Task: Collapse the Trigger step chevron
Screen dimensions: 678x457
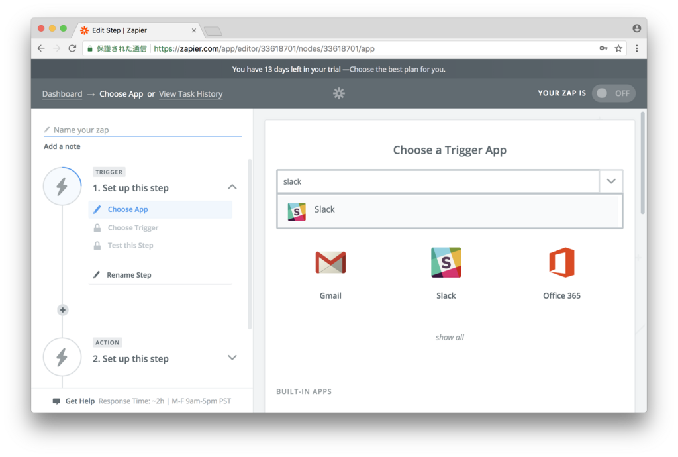Action: point(232,187)
